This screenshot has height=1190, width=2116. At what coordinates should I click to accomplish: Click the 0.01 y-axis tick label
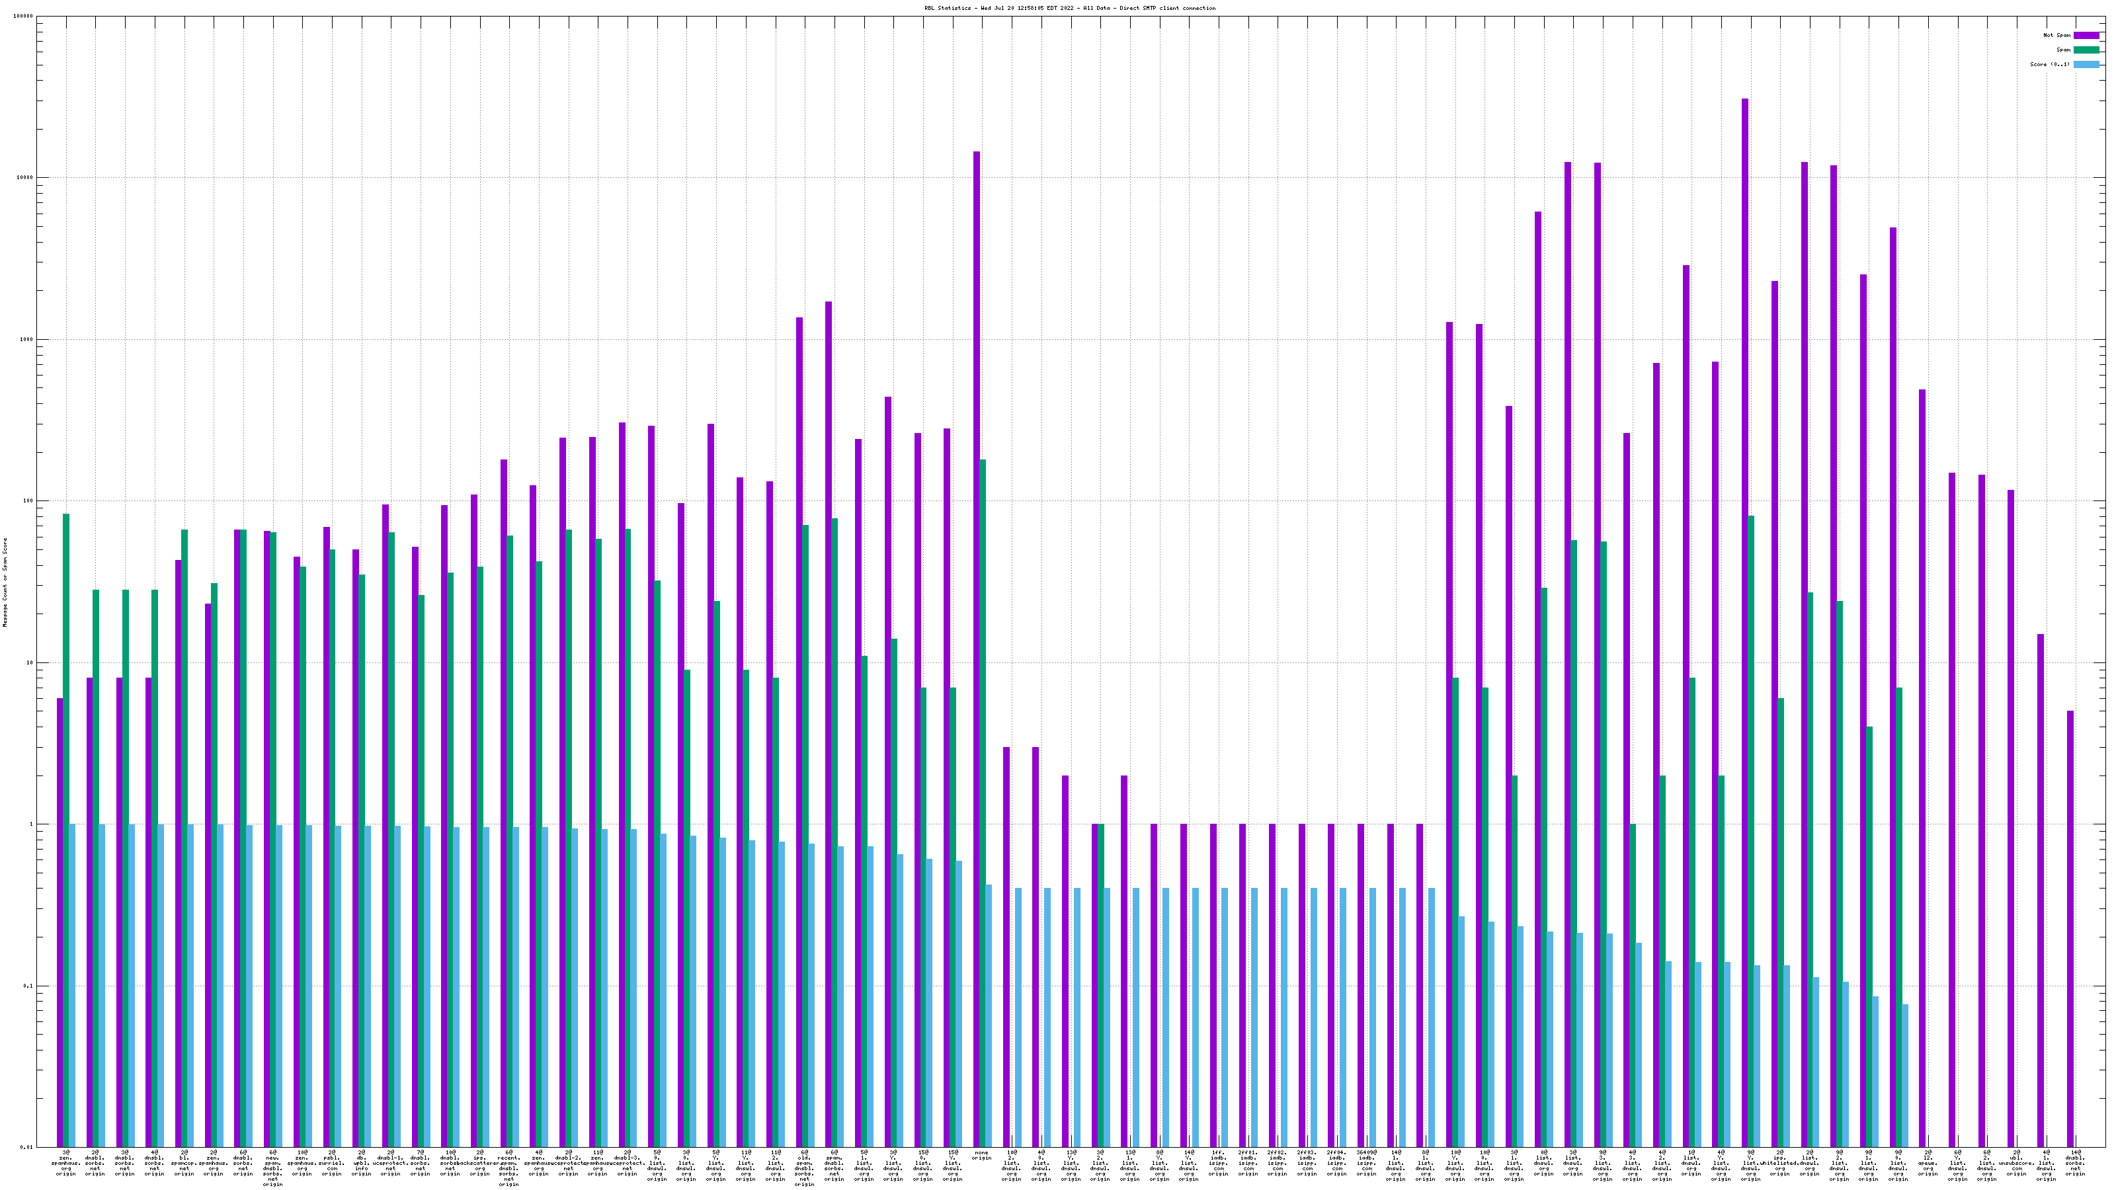tap(27, 1147)
